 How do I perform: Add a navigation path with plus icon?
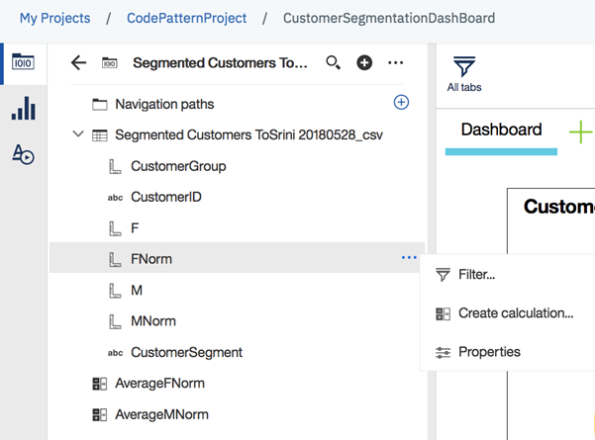pyautogui.click(x=401, y=102)
